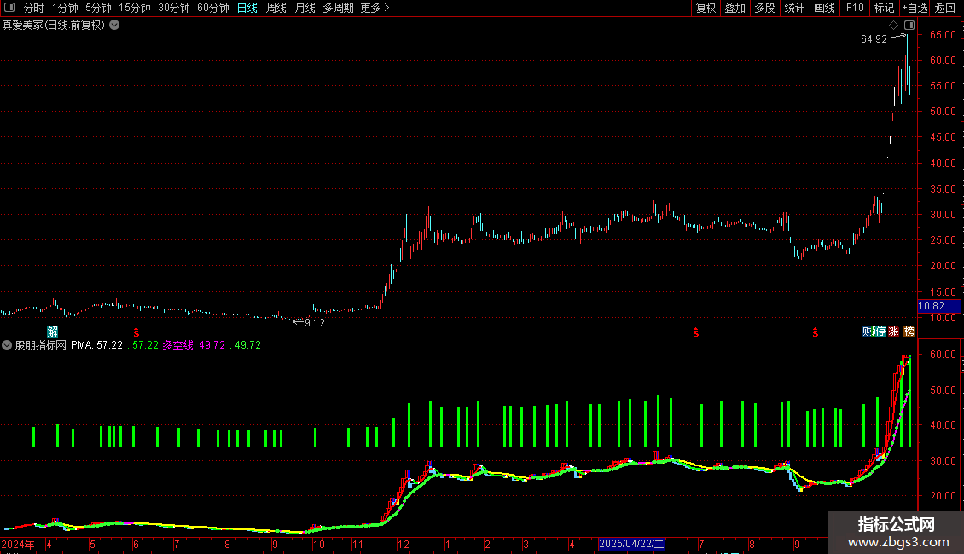
Task: Open the F10 company info
Action: [x=855, y=8]
